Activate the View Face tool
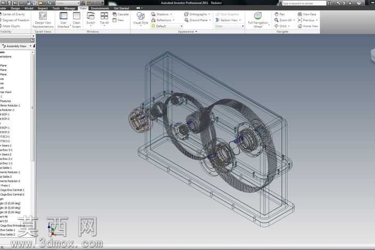375x250 pixels. [307, 14]
